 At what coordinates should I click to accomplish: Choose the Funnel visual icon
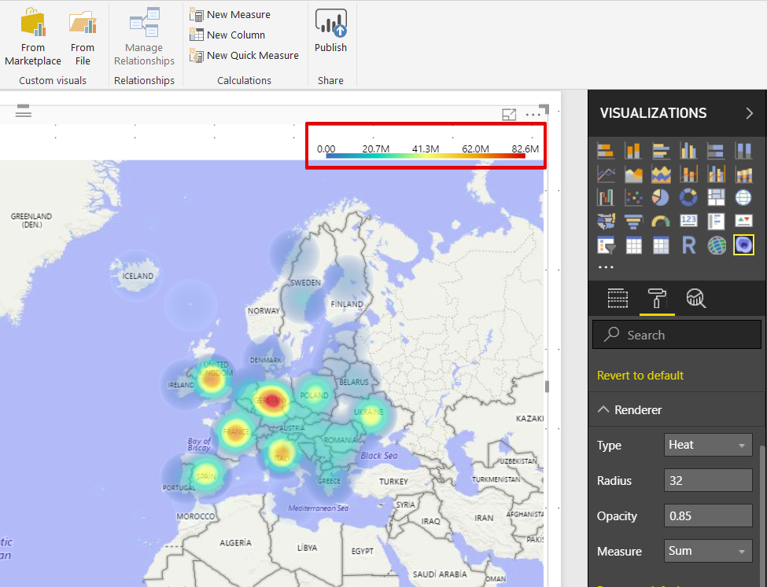point(633,222)
